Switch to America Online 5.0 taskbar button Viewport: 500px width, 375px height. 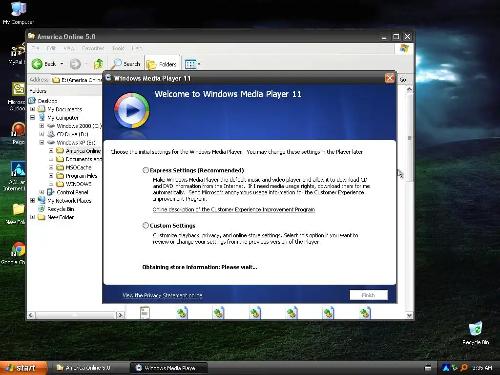89,368
